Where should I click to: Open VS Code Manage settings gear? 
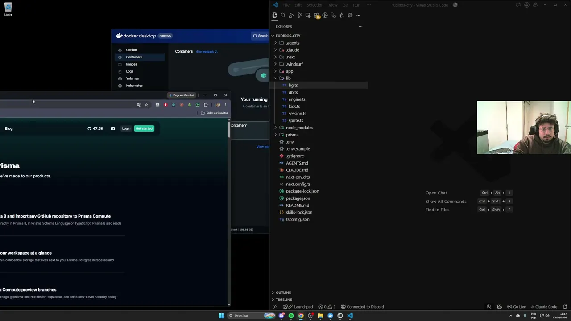click(x=535, y=5)
